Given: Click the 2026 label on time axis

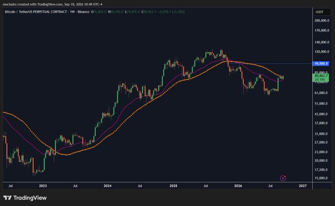Looking at the screenshot, I should 238,186.
